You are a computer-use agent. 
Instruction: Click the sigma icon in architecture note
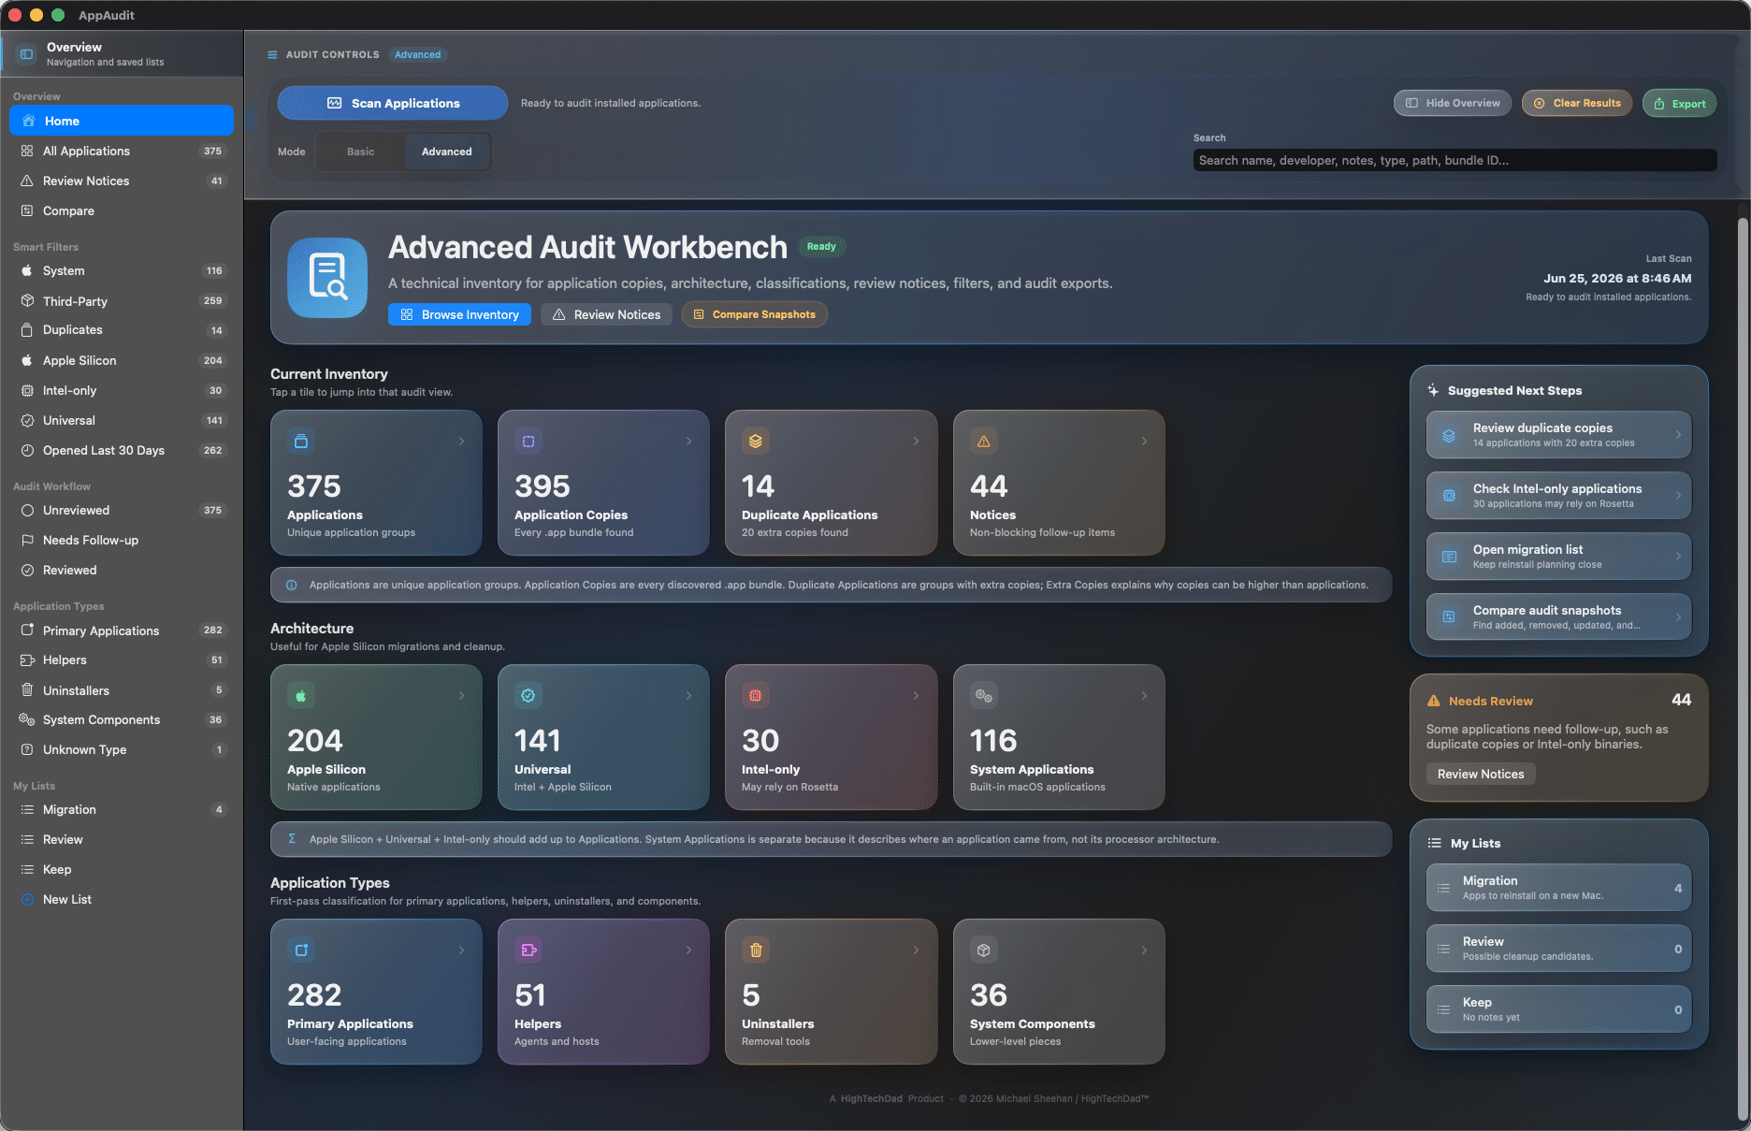tap(292, 839)
